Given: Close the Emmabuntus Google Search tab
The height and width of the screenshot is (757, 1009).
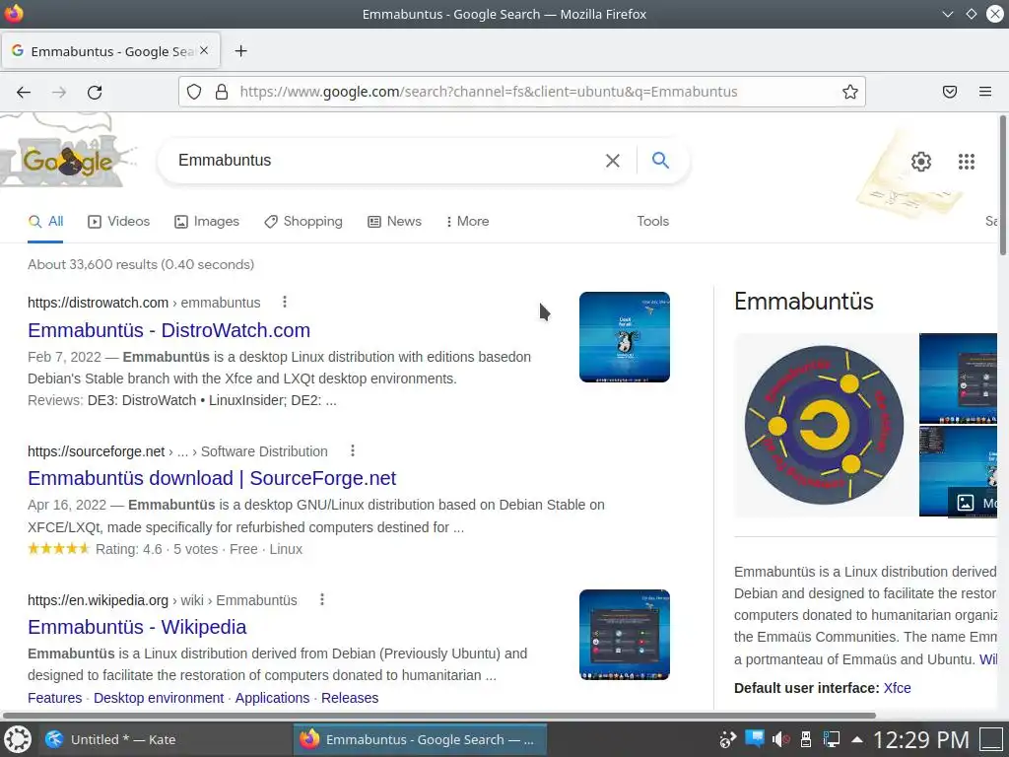Looking at the screenshot, I should click(x=204, y=50).
